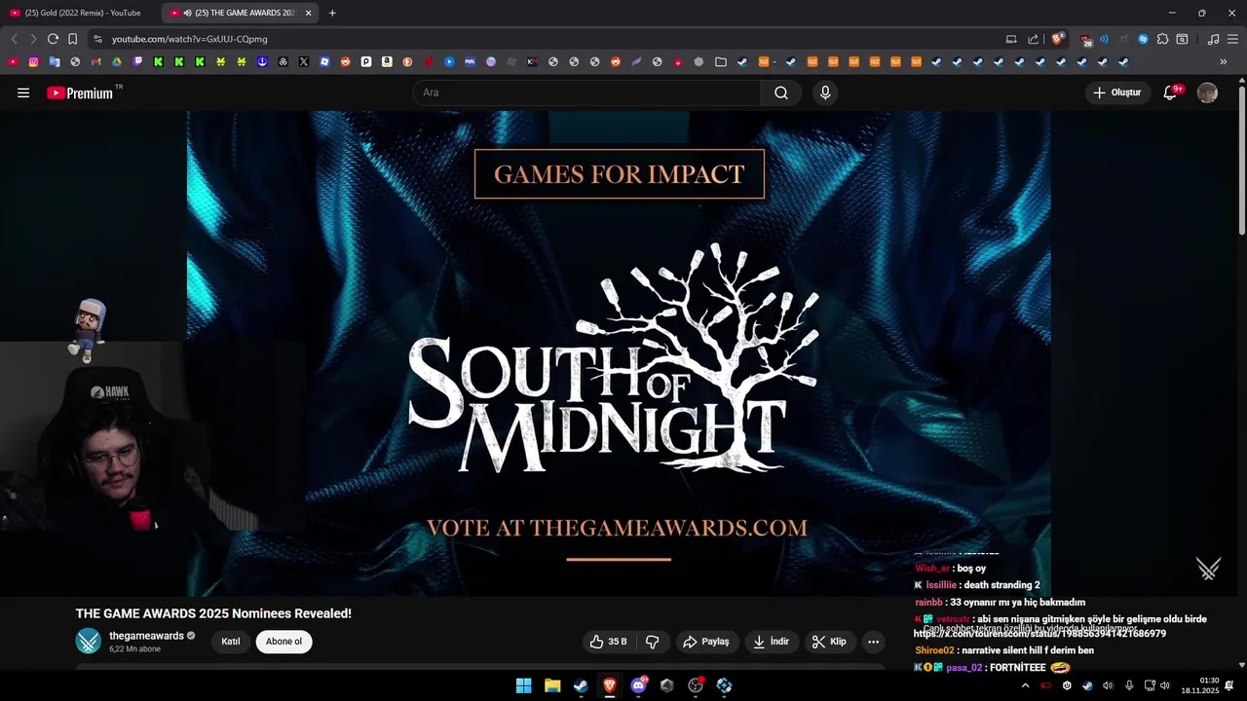Screen dimensions: 1247x701
Task: Open File Explorer from the taskbar
Action: tap(552, 685)
